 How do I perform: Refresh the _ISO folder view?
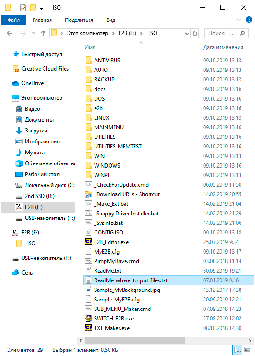coord(195,34)
